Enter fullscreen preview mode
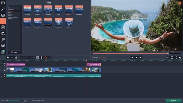Image resolution: width=183 pixels, height=103 pixels. click(176, 58)
